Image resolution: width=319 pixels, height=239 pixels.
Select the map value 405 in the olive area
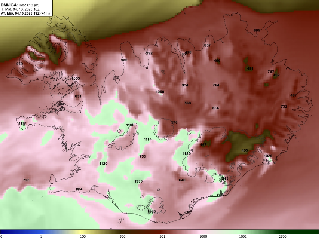[x=245, y=151]
